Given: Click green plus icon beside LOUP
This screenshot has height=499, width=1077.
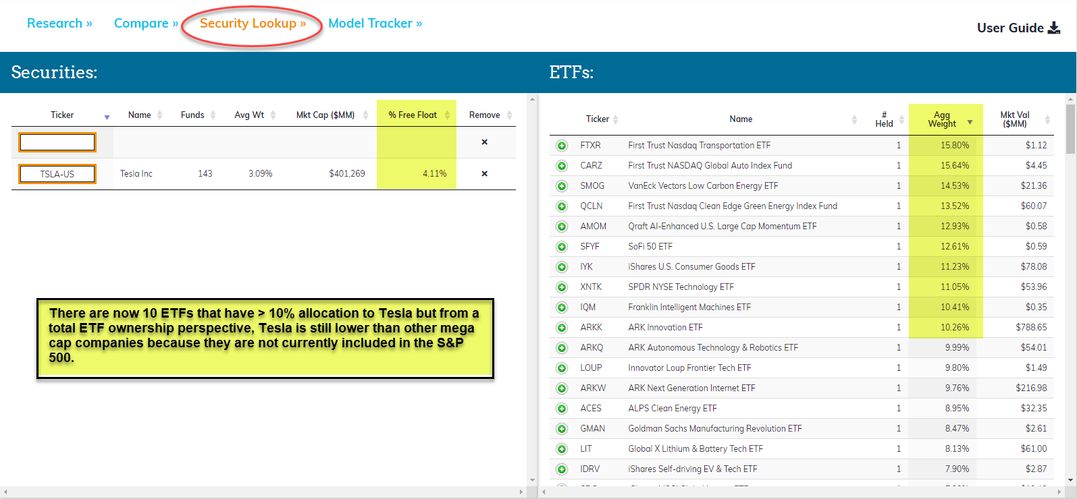Looking at the screenshot, I should [x=561, y=368].
